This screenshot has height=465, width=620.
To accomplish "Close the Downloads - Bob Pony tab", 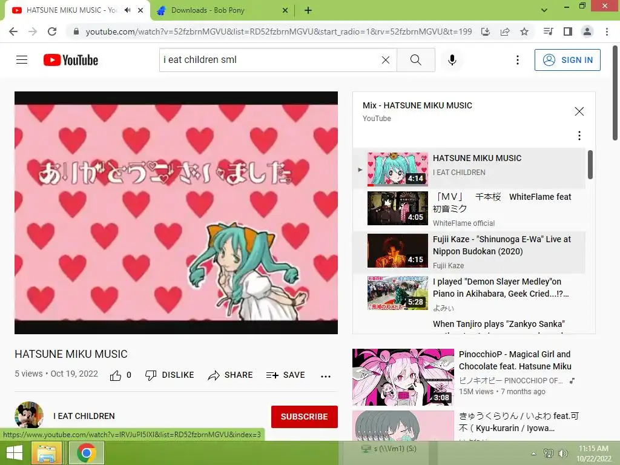I will (x=285, y=10).
